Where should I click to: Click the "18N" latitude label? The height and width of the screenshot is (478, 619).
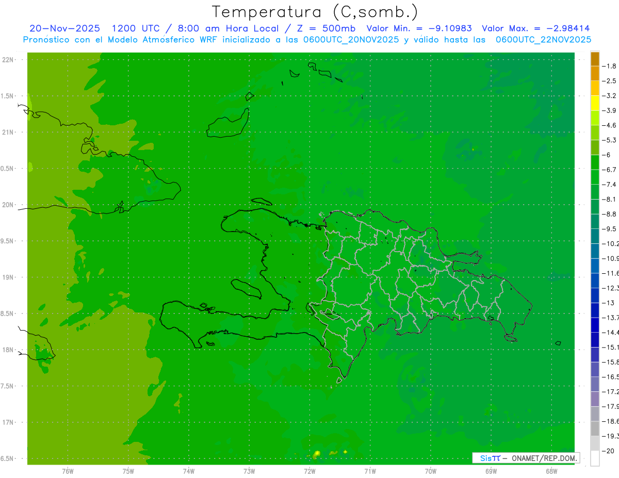[x=9, y=350]
